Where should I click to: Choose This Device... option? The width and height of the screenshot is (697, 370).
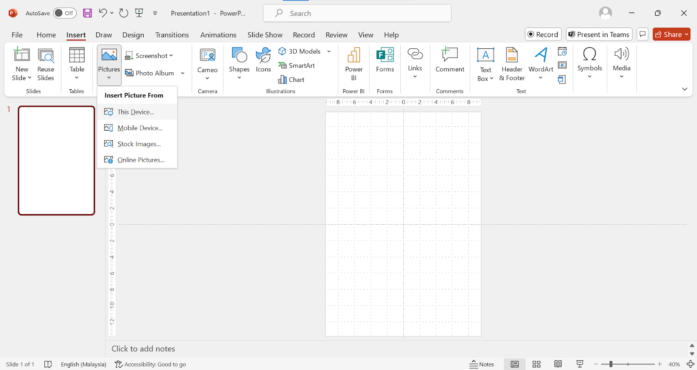pos(137,112)
